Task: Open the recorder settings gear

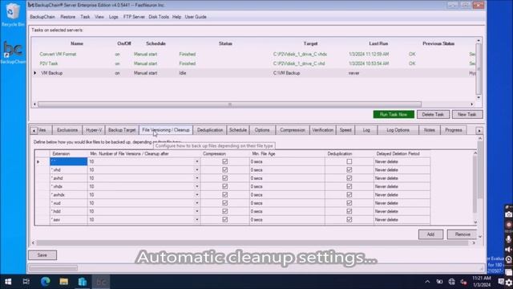Action: 509,283
